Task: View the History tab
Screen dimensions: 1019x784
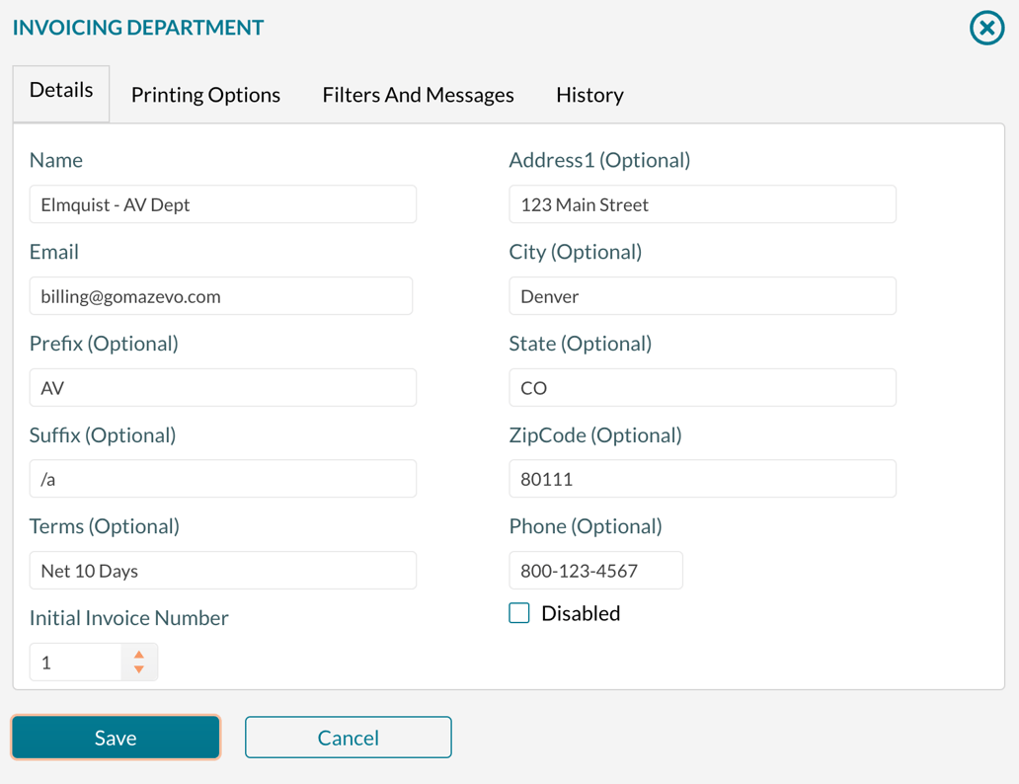Action: (588, 94)
